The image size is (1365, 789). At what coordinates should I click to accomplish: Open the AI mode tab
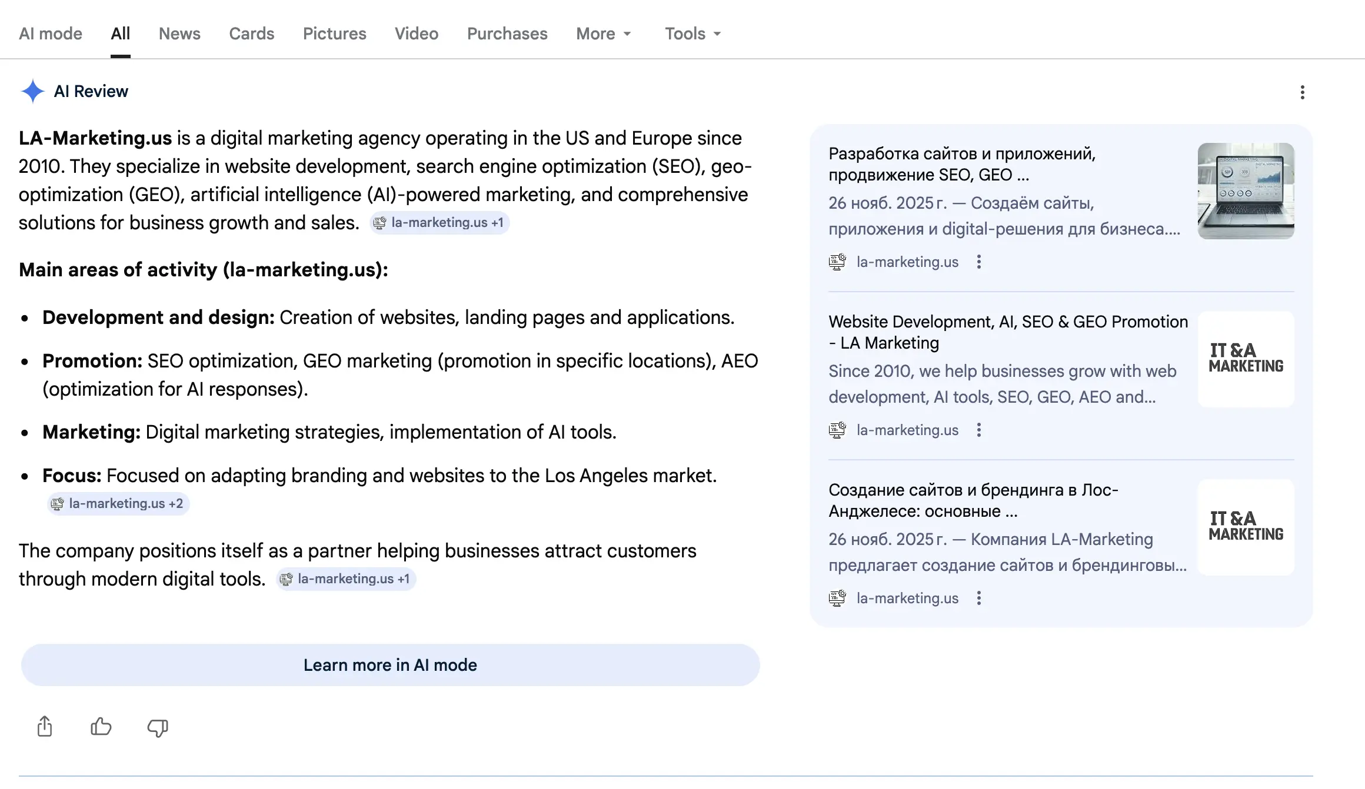click(51, 34)
